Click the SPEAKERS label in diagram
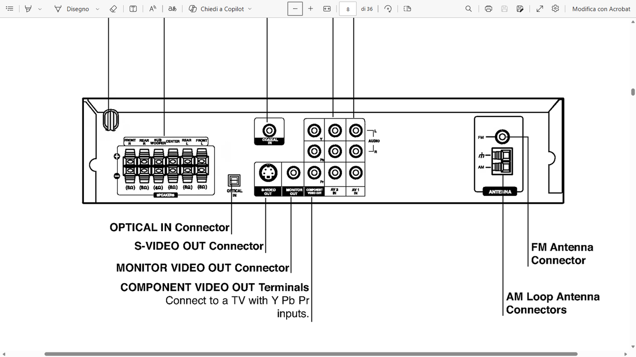Image resolution: width=636 pixels, height=357 pixels. 166,195
